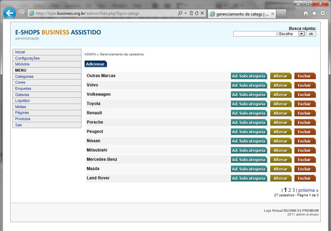
Task: Open Páginas in sidebar
Action: coord(47,113)
